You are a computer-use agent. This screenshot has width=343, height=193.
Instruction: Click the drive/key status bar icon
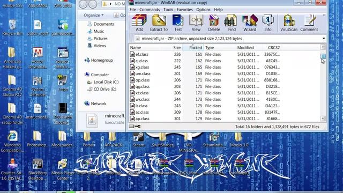click(135, 127)
